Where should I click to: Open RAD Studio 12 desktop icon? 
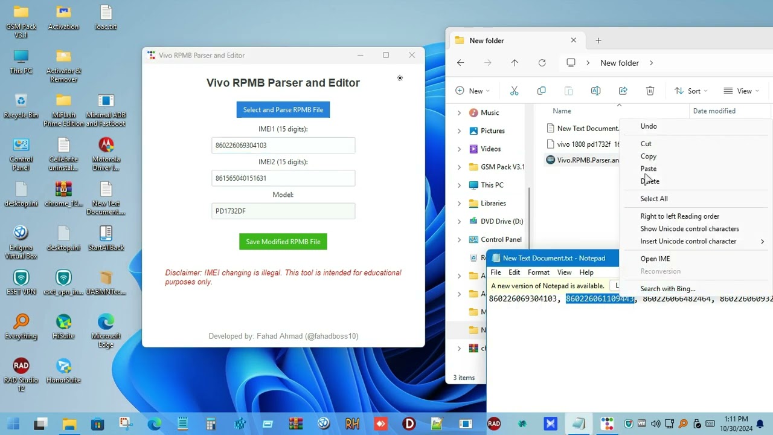21,375
